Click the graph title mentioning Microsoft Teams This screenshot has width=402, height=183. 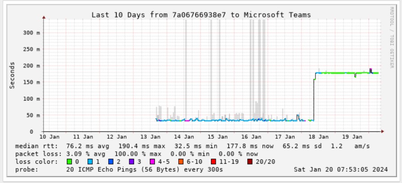click(201, 15)
